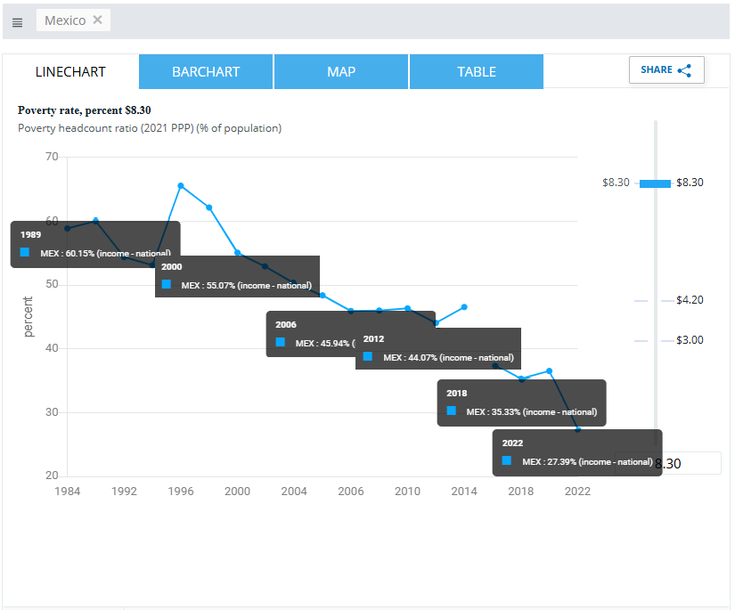Click the blue square in 2018 tooltip
Viewport: 735px width, 610px height.
point(451,411)
